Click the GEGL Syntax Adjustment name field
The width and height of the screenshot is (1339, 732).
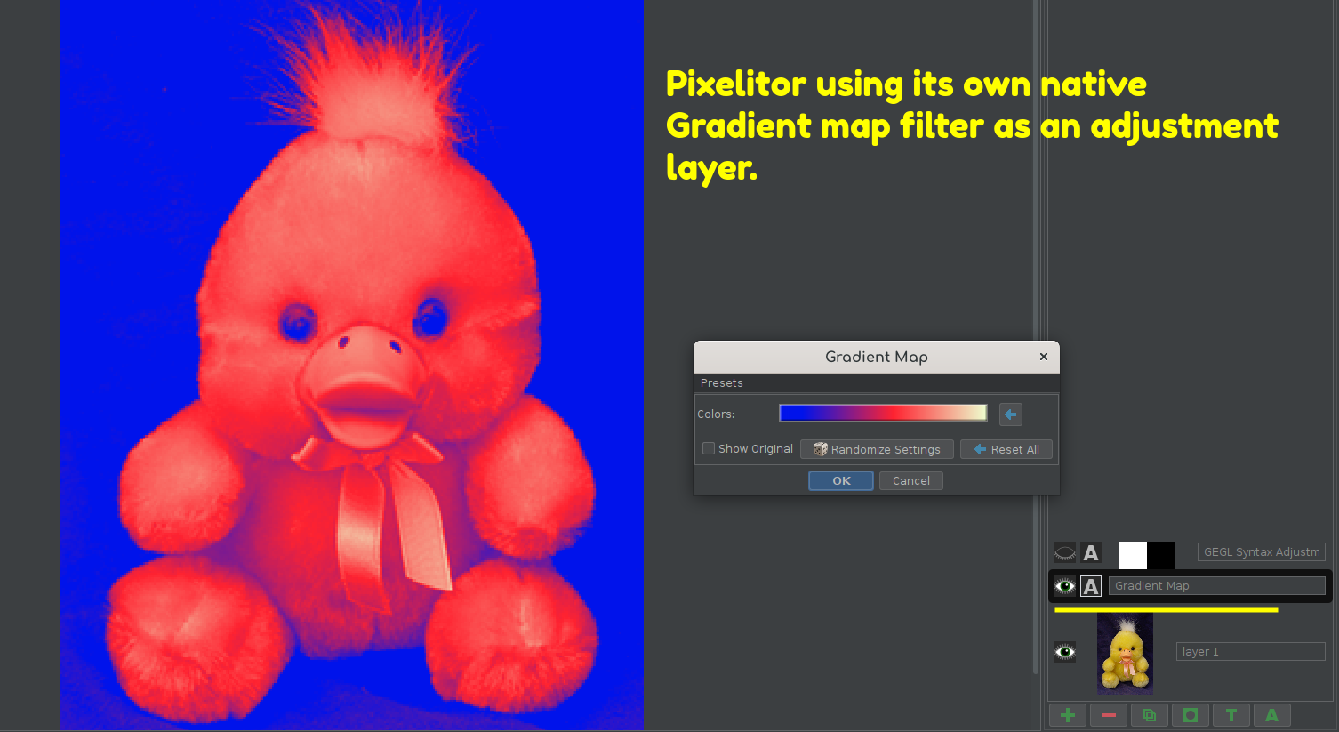click(x=1262, y=551)
